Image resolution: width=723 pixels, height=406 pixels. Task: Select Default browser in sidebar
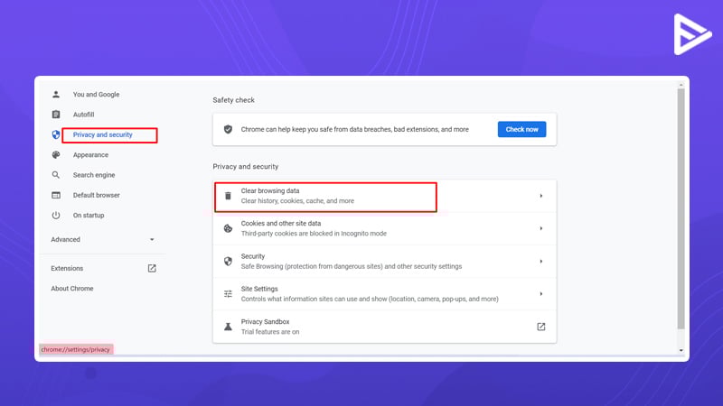[x=96, y=195]
